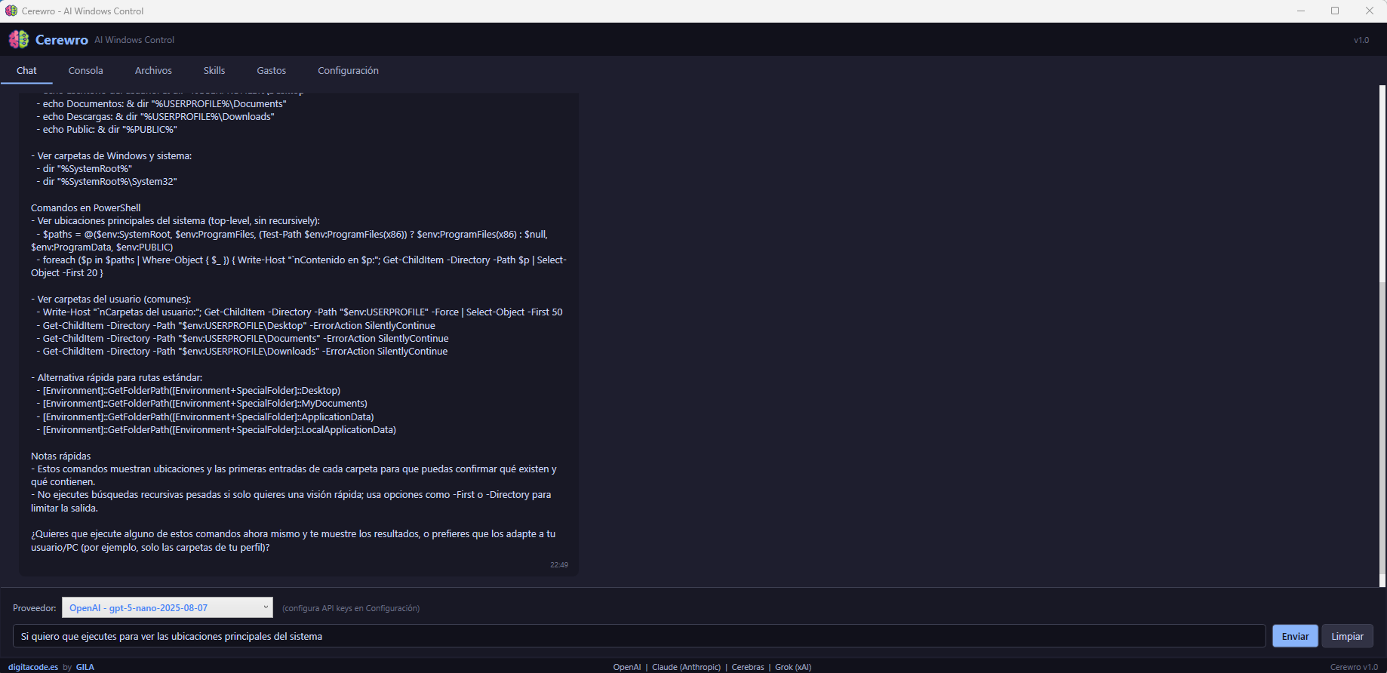
Task: Clear the chat with Limpiar button
Action: (x=1347, y=636)
